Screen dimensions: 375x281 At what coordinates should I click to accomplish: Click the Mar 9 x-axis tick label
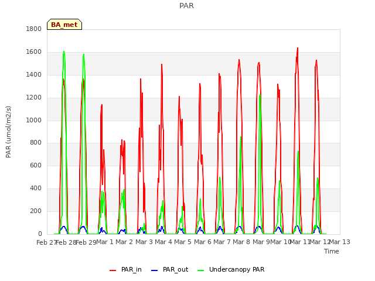point(261,242)
